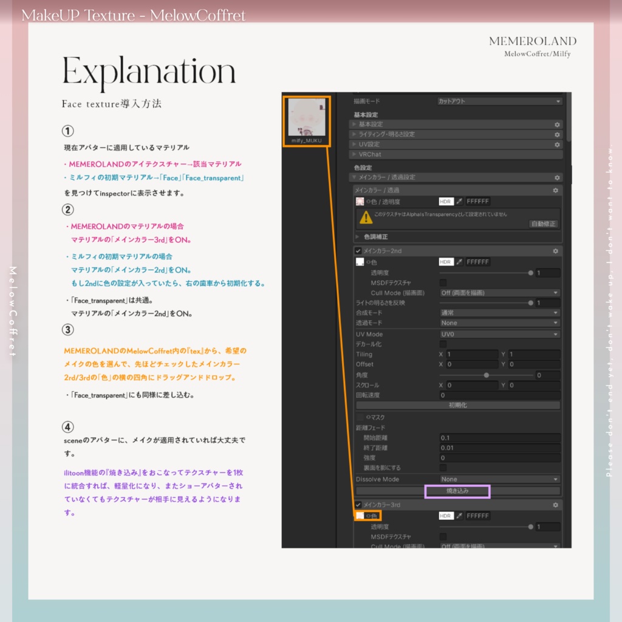Toggle the デカール化 checkbox
The image size is (622, 622).
pyautogui.click(x=443, y=344)
